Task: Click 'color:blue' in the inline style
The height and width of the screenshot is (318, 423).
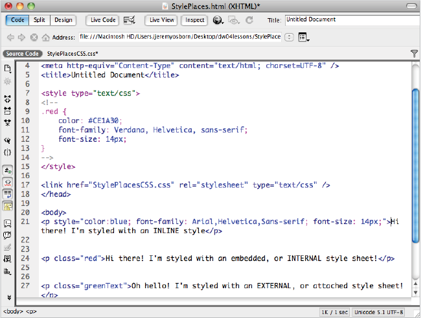Action: [x=106, y=221]
